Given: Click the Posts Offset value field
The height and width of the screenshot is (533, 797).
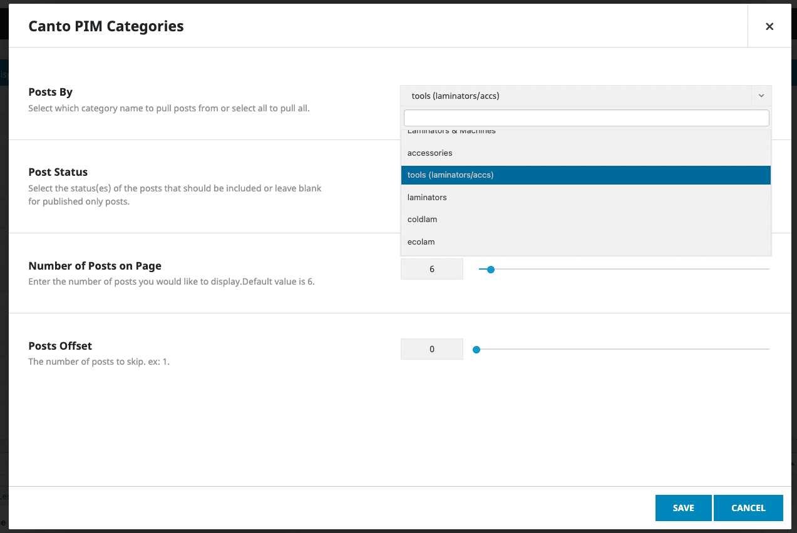Looking at the screenshot, I should tap(432, 349).
